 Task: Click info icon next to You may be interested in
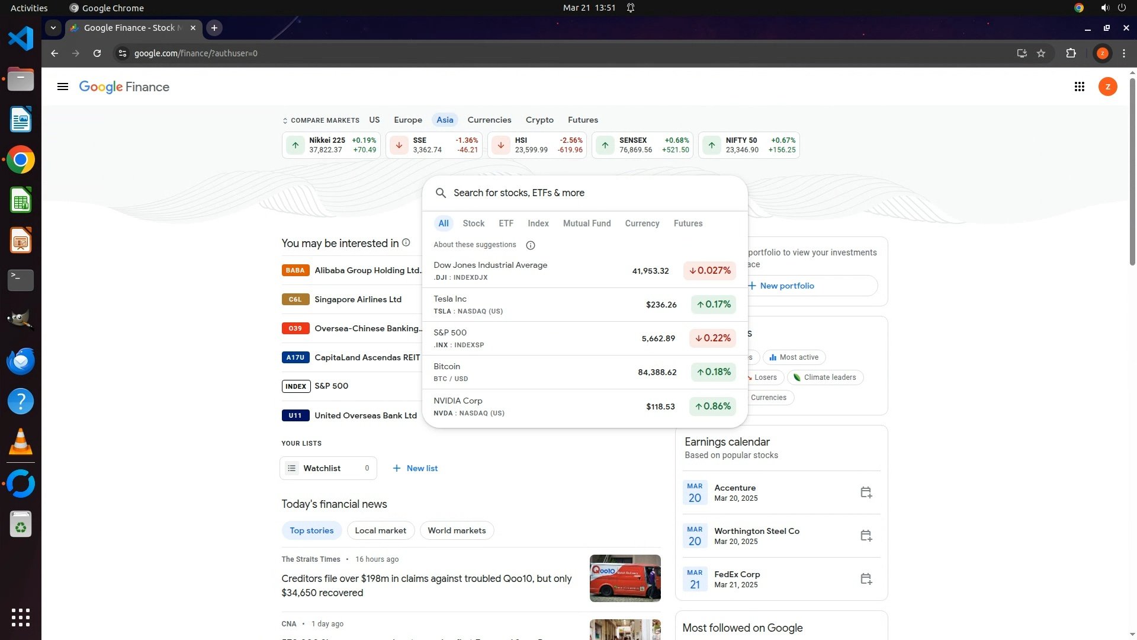pyautogui.click(x=406, y=243)
